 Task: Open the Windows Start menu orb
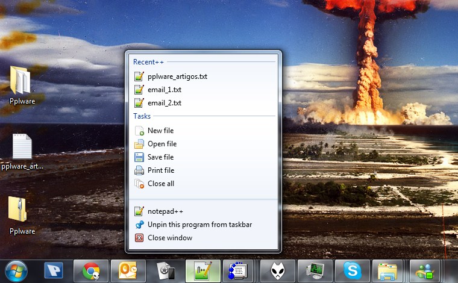tap(16, 272)
